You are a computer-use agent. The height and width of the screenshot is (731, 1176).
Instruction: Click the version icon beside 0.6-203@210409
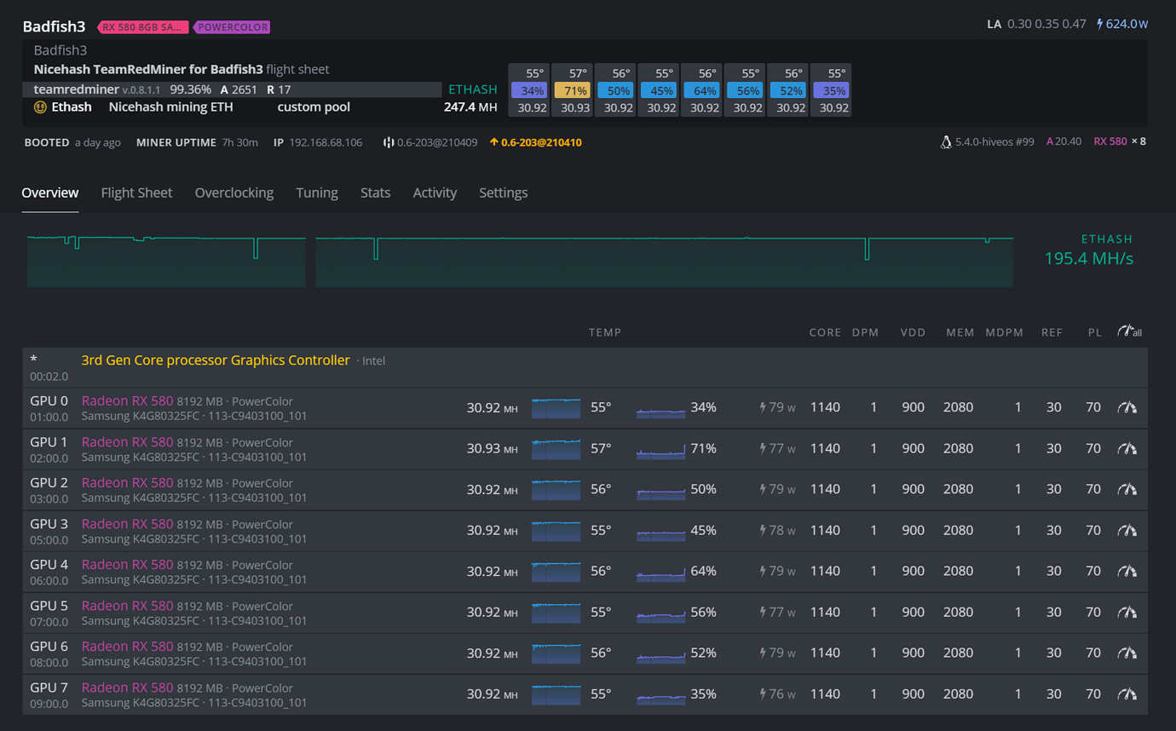pyautogui.click(x=388, y=142)
